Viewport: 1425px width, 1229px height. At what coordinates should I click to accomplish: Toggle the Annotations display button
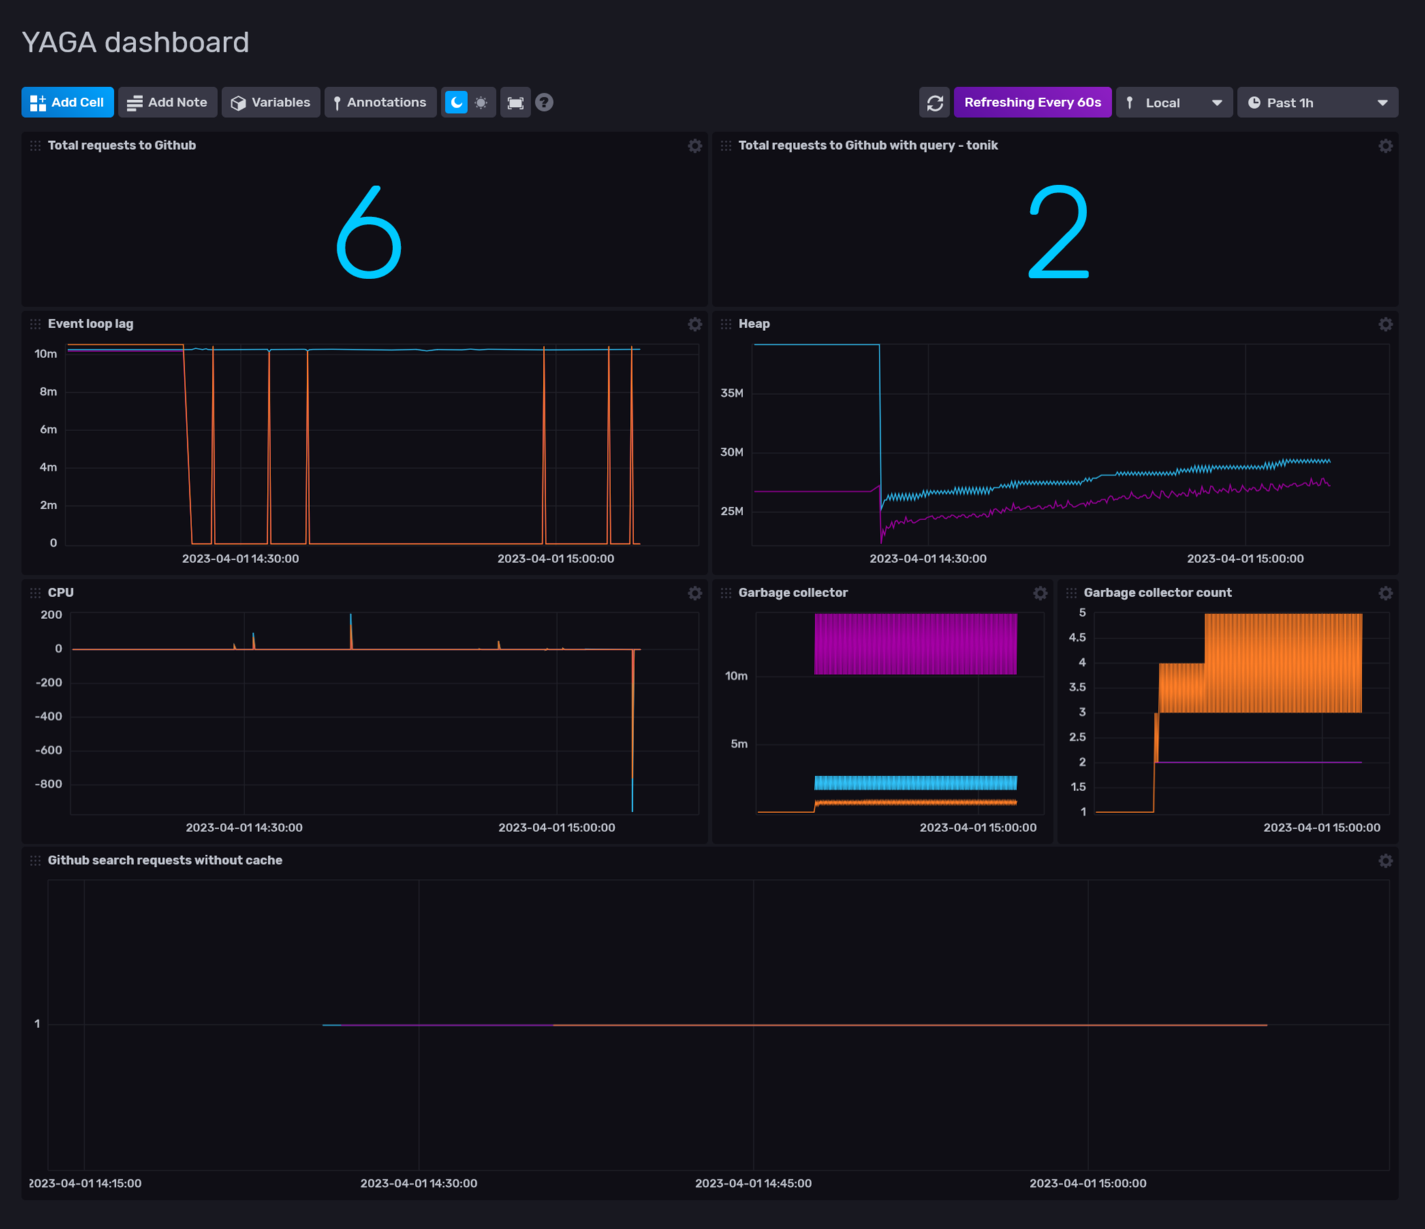379,102
